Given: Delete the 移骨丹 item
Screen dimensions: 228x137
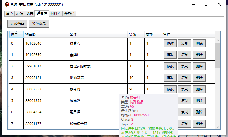Looking at the screenshot, I should 199,89.
